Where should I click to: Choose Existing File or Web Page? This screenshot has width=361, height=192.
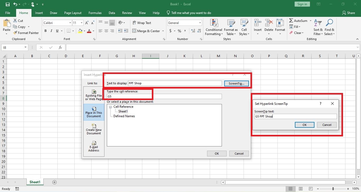tap(94, 94)
